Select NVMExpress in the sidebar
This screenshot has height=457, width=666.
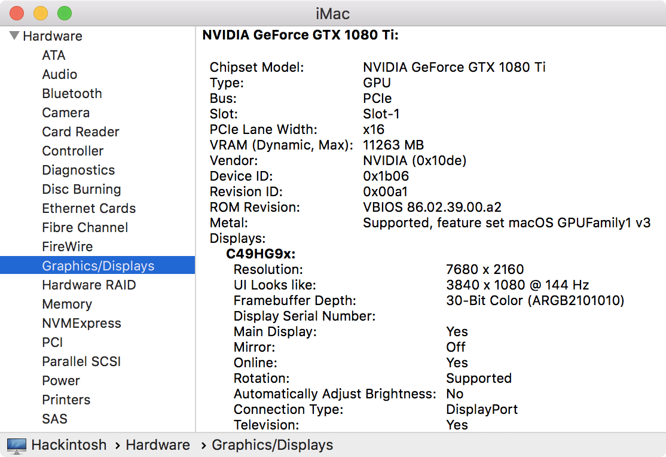81,323
